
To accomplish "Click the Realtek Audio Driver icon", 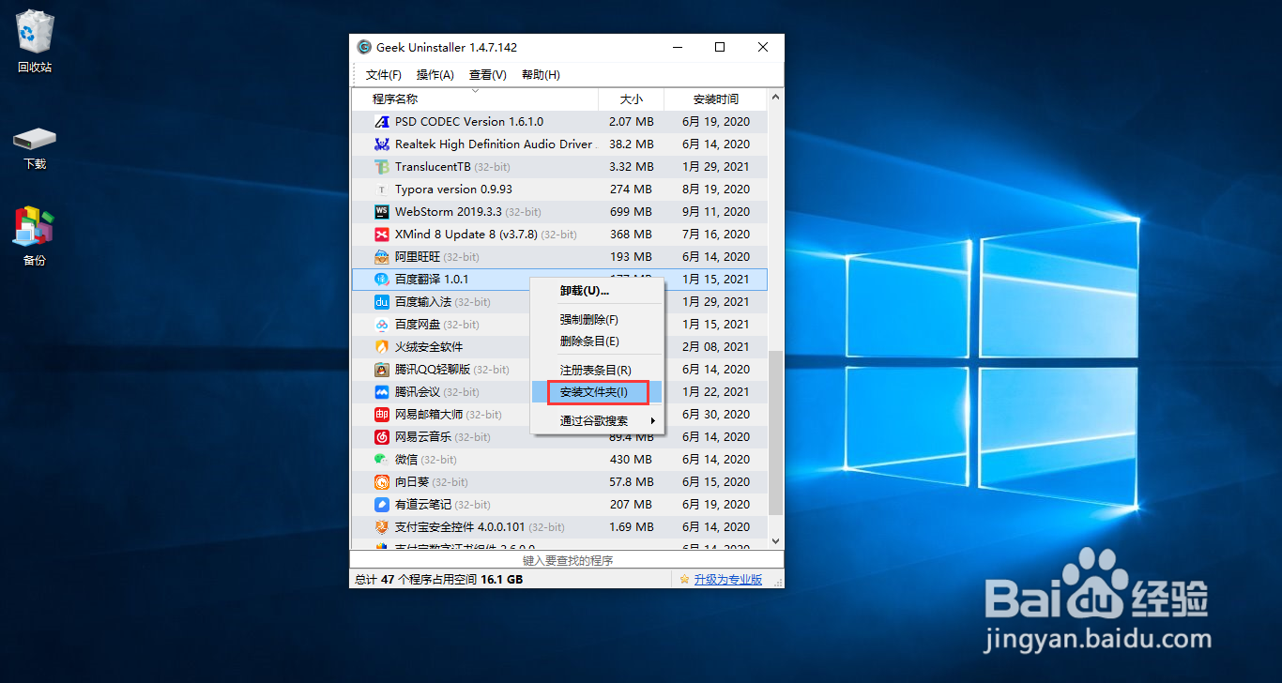I will [381, 144].
